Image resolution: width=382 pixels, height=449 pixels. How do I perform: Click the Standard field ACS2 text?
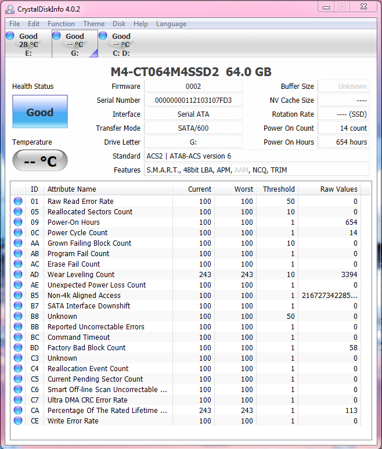coord(257,156)
